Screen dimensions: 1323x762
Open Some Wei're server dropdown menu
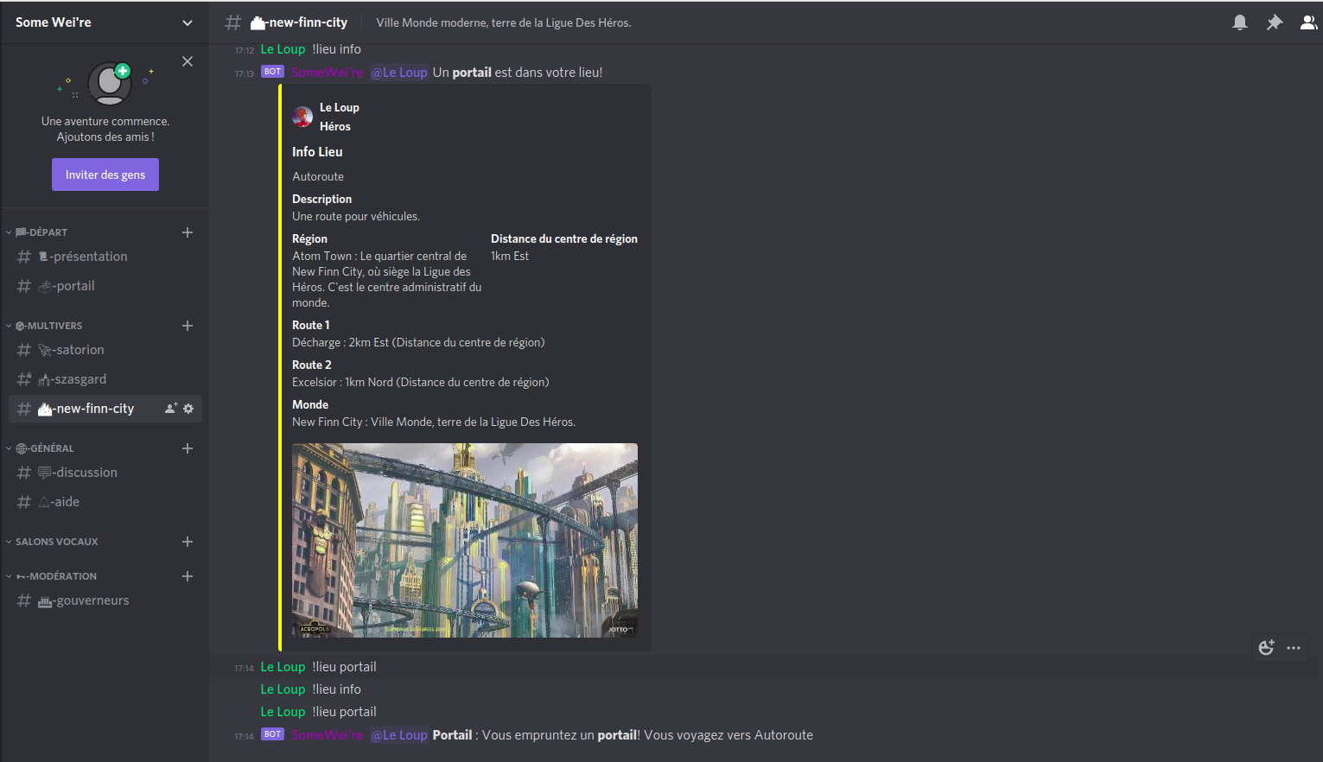tap(188, 22)
